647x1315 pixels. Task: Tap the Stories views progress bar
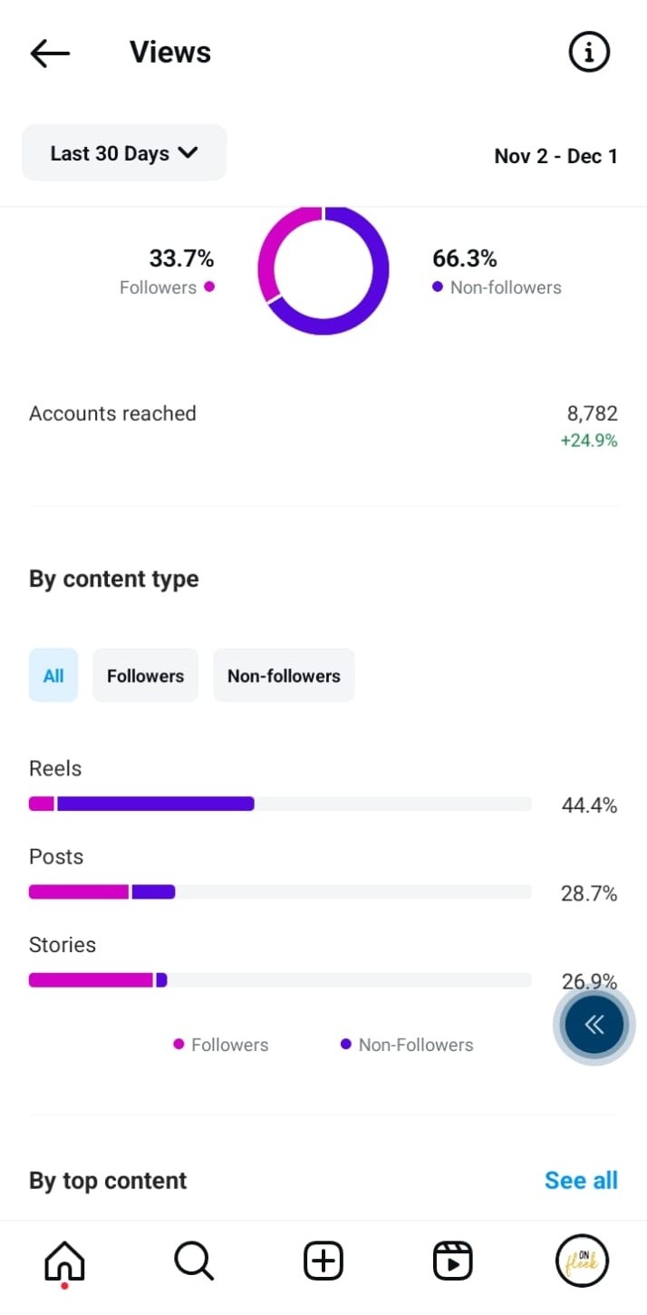[279, 979]
